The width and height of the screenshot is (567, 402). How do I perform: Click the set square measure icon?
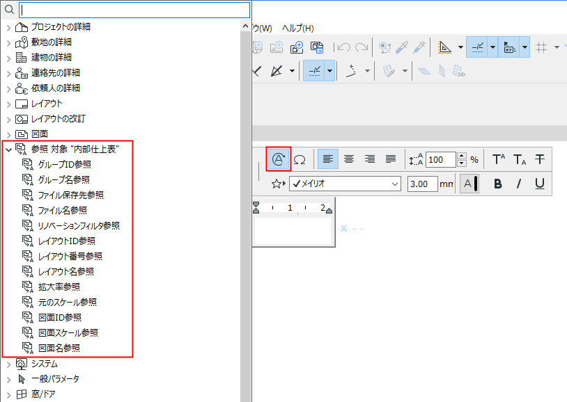(445, 47)
